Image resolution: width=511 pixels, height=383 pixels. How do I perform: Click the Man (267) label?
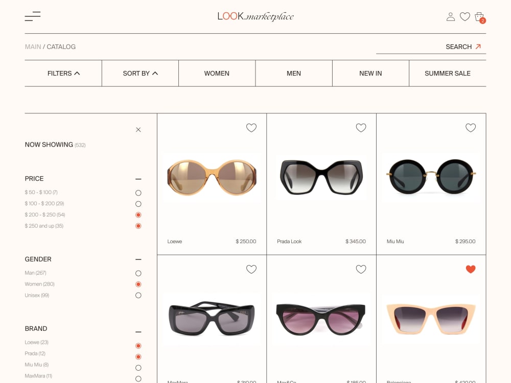pyautogui.click(x=36, y=273)
